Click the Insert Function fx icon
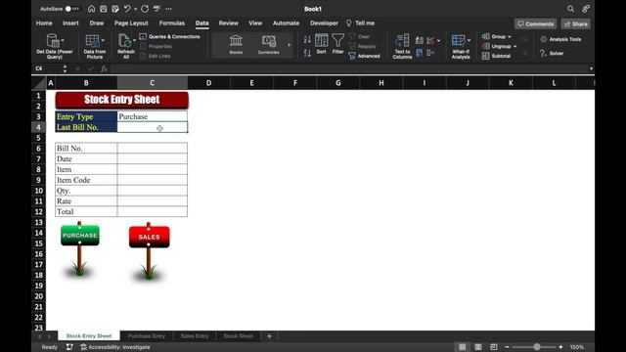Viewport: 626px width, 352px height. (x=104, y=68)
